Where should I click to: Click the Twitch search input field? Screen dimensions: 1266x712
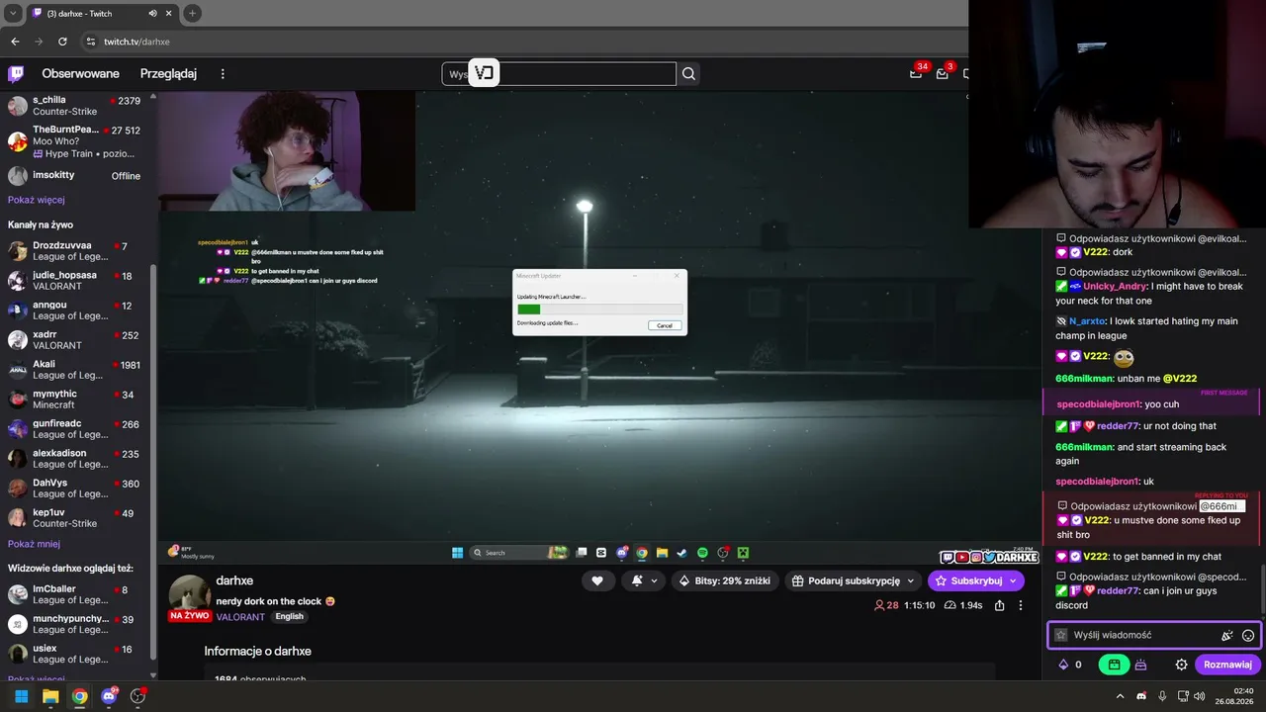coord(559,74)
